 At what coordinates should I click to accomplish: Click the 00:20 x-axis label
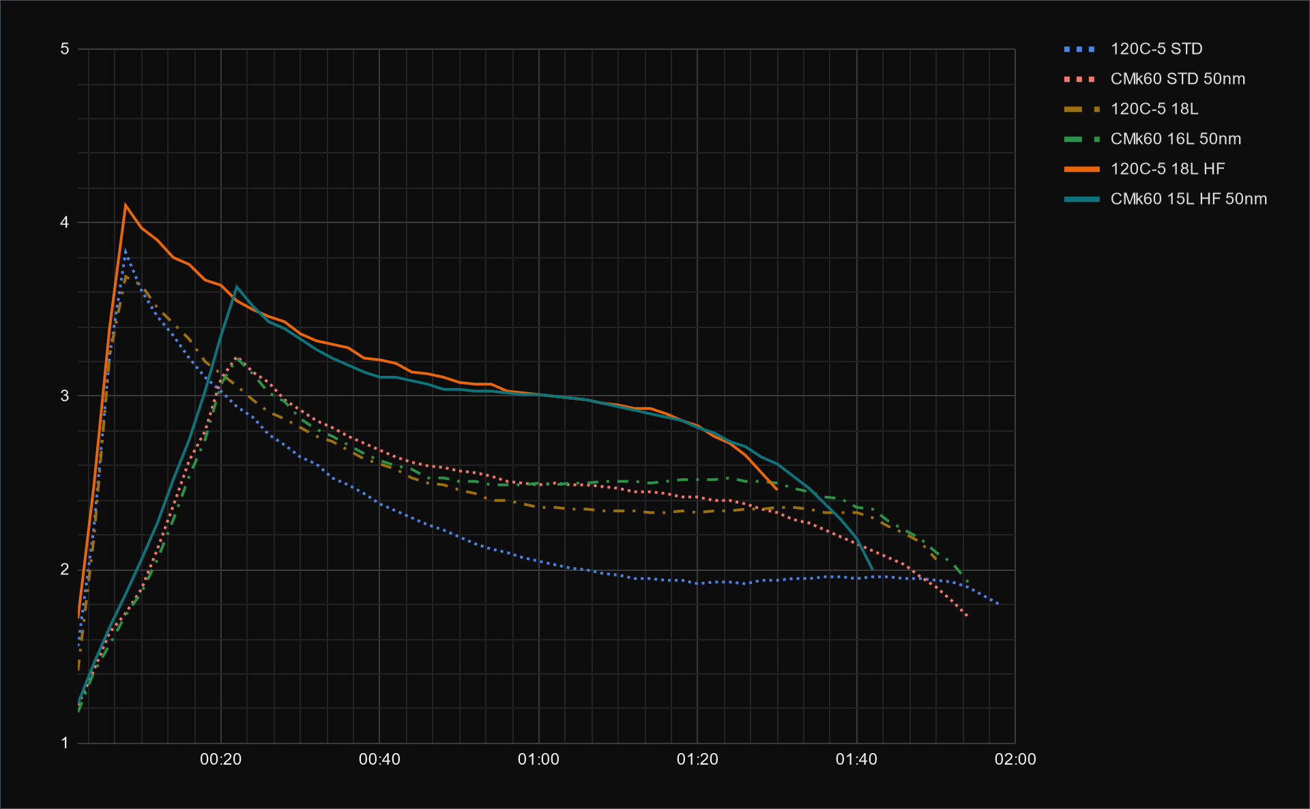coord(220,759)
